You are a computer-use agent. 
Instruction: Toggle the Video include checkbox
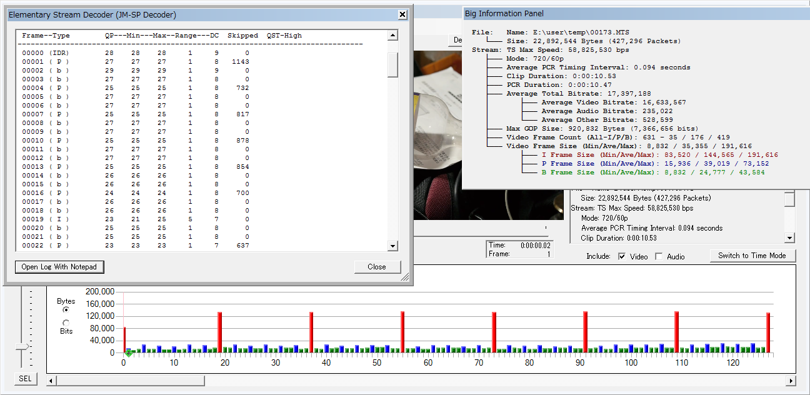pyautogui.click(x=622, y=256)
